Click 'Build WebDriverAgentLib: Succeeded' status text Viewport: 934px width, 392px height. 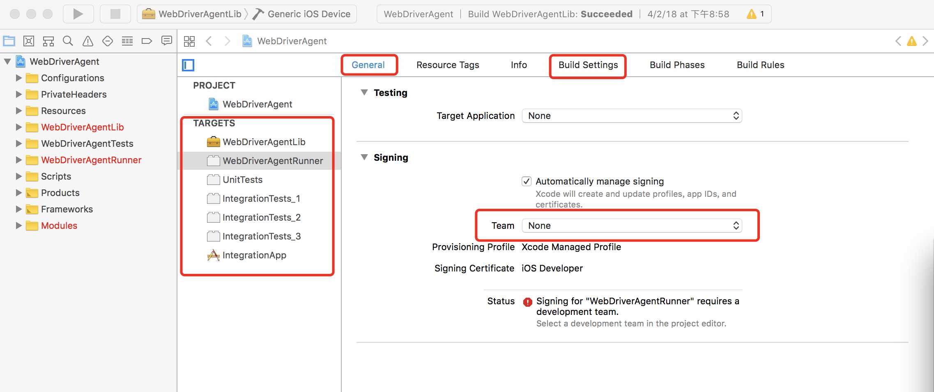(550, 14)
